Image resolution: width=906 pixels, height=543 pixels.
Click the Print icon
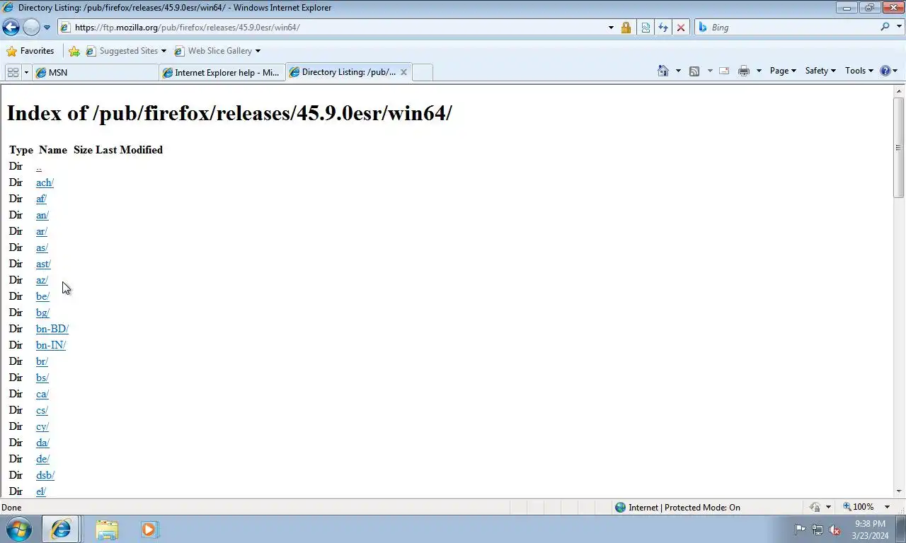pos(743,71)
